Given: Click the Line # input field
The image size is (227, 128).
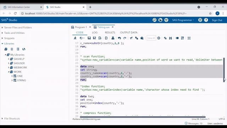Looking at the screenshot, I should (151, 38).
